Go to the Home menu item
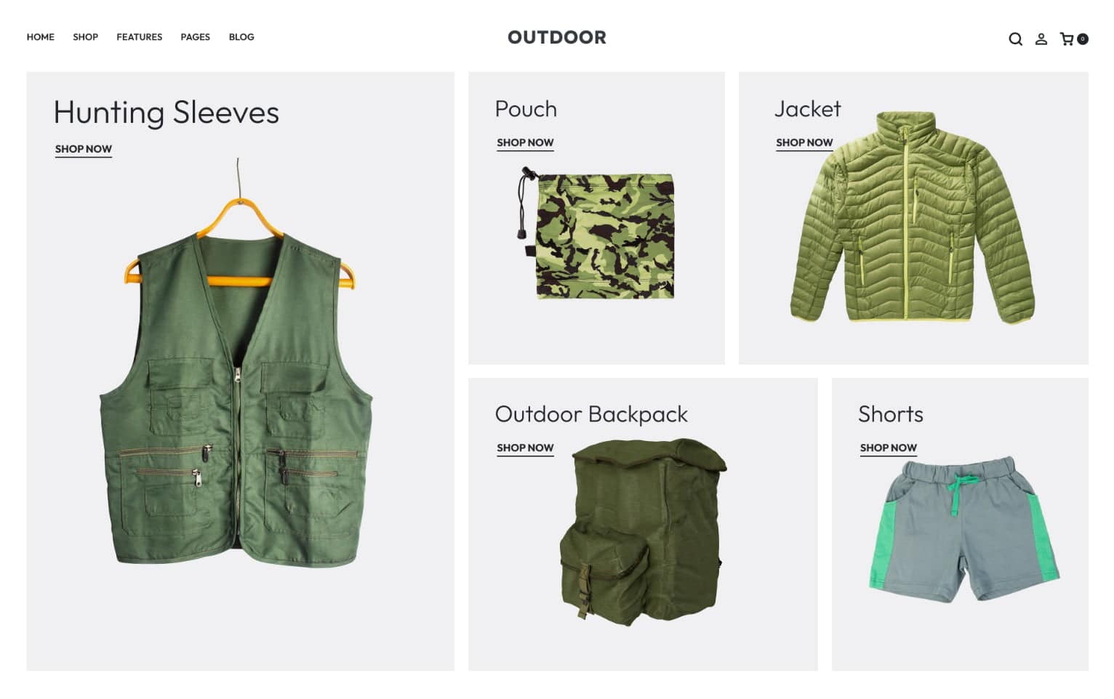The image size is (1114, 699). (41, 37)
